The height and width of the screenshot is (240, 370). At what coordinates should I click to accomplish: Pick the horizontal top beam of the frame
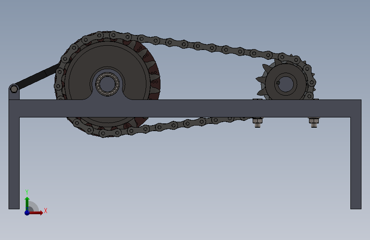point(185,108)
